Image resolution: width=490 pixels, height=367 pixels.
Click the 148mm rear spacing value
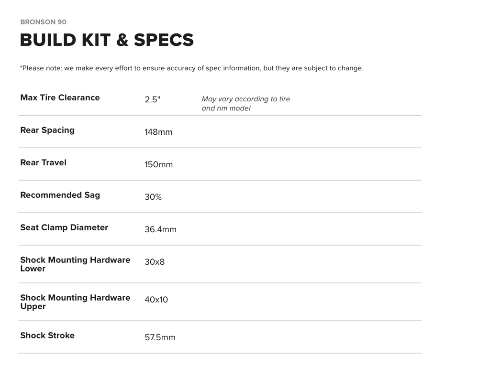point(158,132)
